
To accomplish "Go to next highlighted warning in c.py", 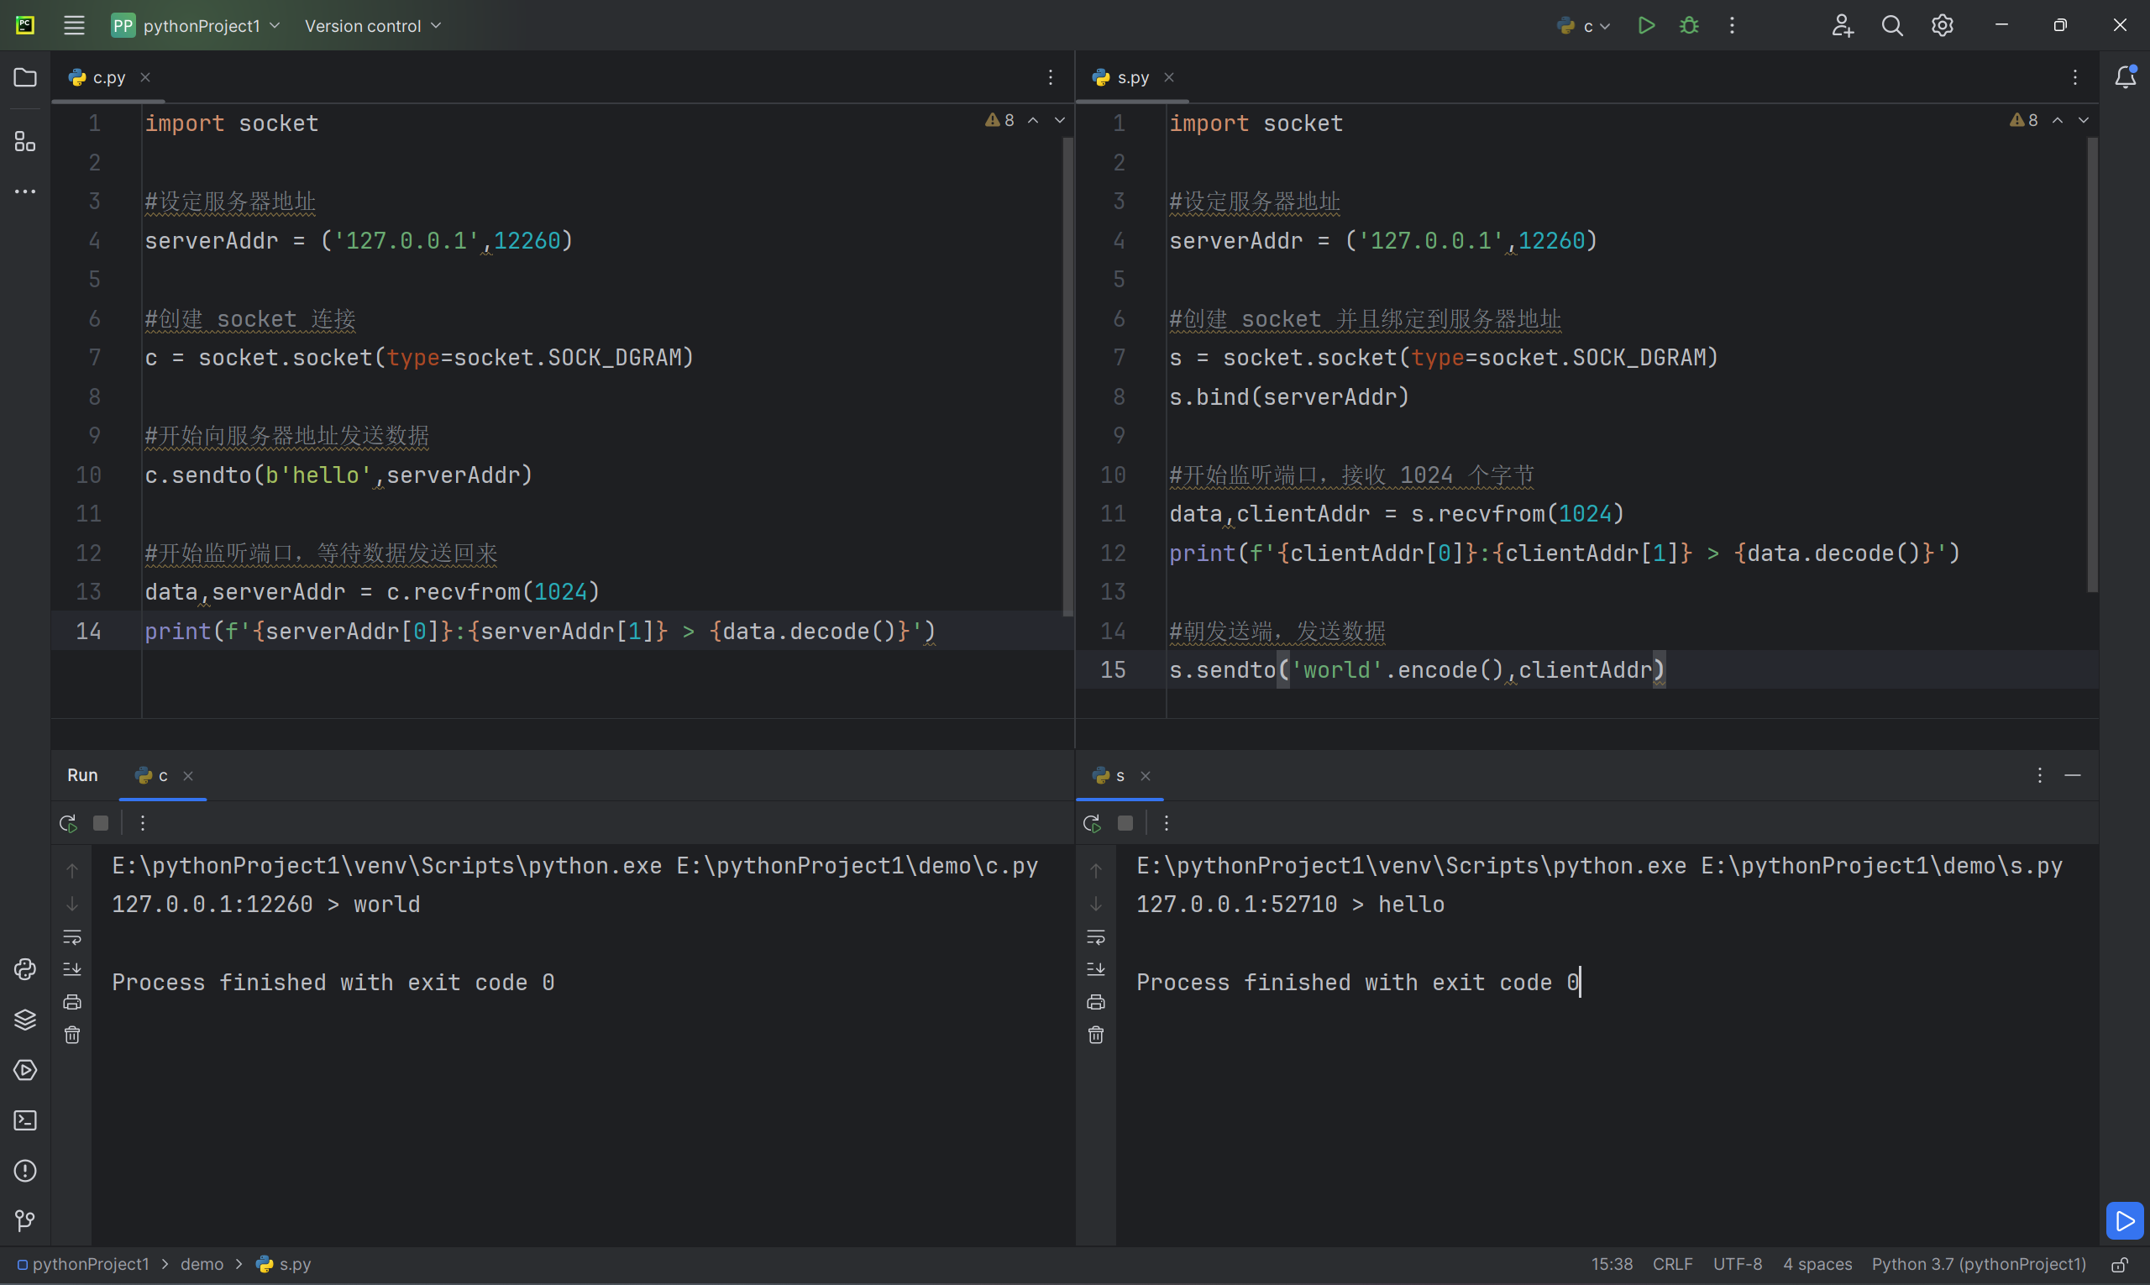I will click(1060, 120).
